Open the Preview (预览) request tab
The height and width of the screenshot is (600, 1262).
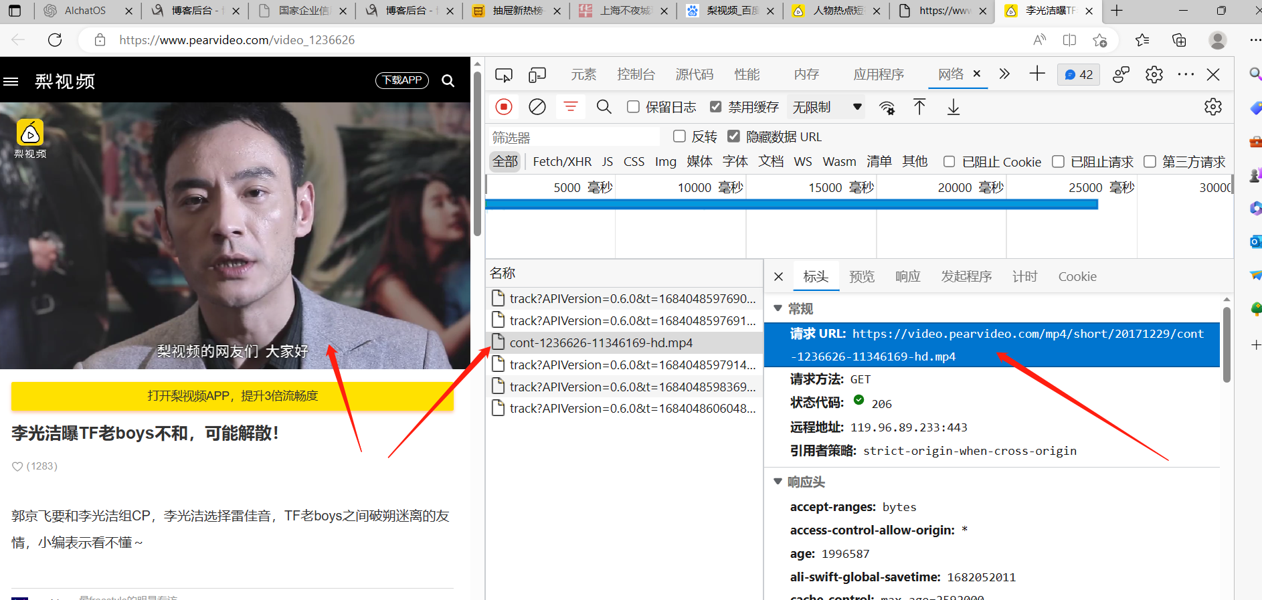[x=862, y=277]
